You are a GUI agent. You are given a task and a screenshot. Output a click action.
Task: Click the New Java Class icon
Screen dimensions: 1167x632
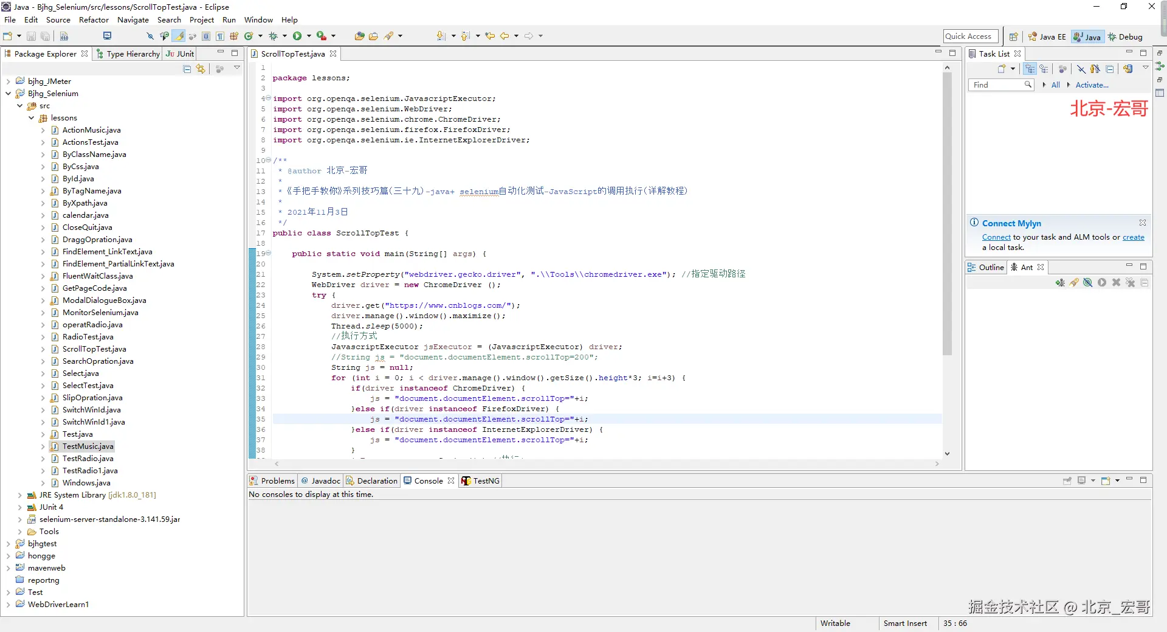tap(249, 36)
